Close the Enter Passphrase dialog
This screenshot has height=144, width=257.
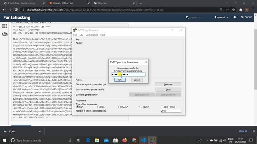coord(145,62)
